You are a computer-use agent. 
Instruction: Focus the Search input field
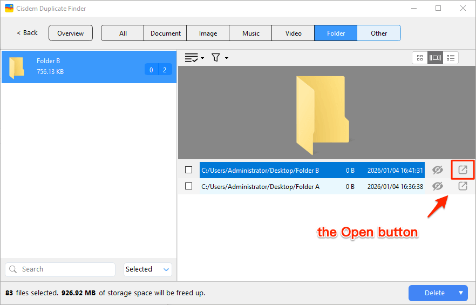(60, 269)
